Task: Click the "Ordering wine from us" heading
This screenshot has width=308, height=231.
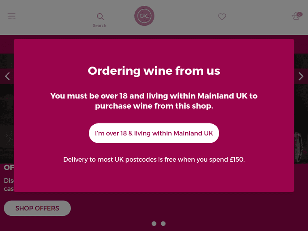Action: (154, 71)
